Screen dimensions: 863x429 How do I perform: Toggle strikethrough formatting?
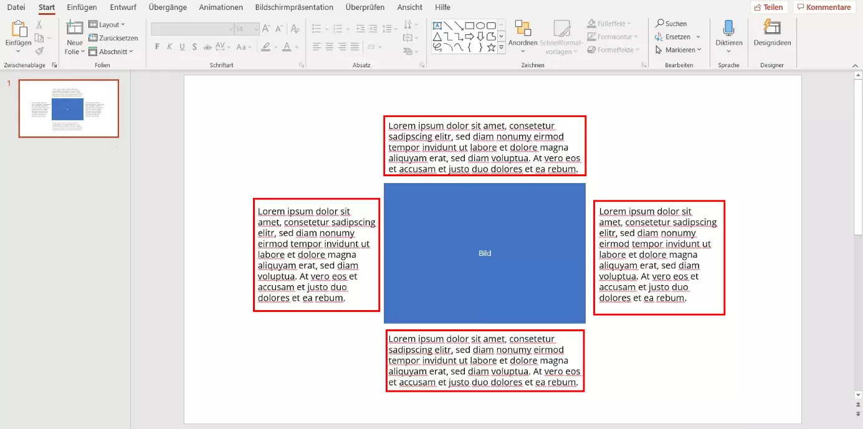coord(207,47)
